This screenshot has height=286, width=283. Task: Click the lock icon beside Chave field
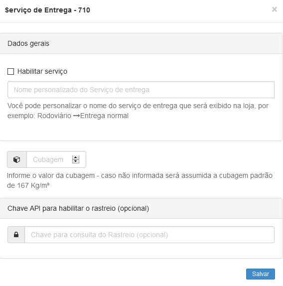[x=16, y=235]
